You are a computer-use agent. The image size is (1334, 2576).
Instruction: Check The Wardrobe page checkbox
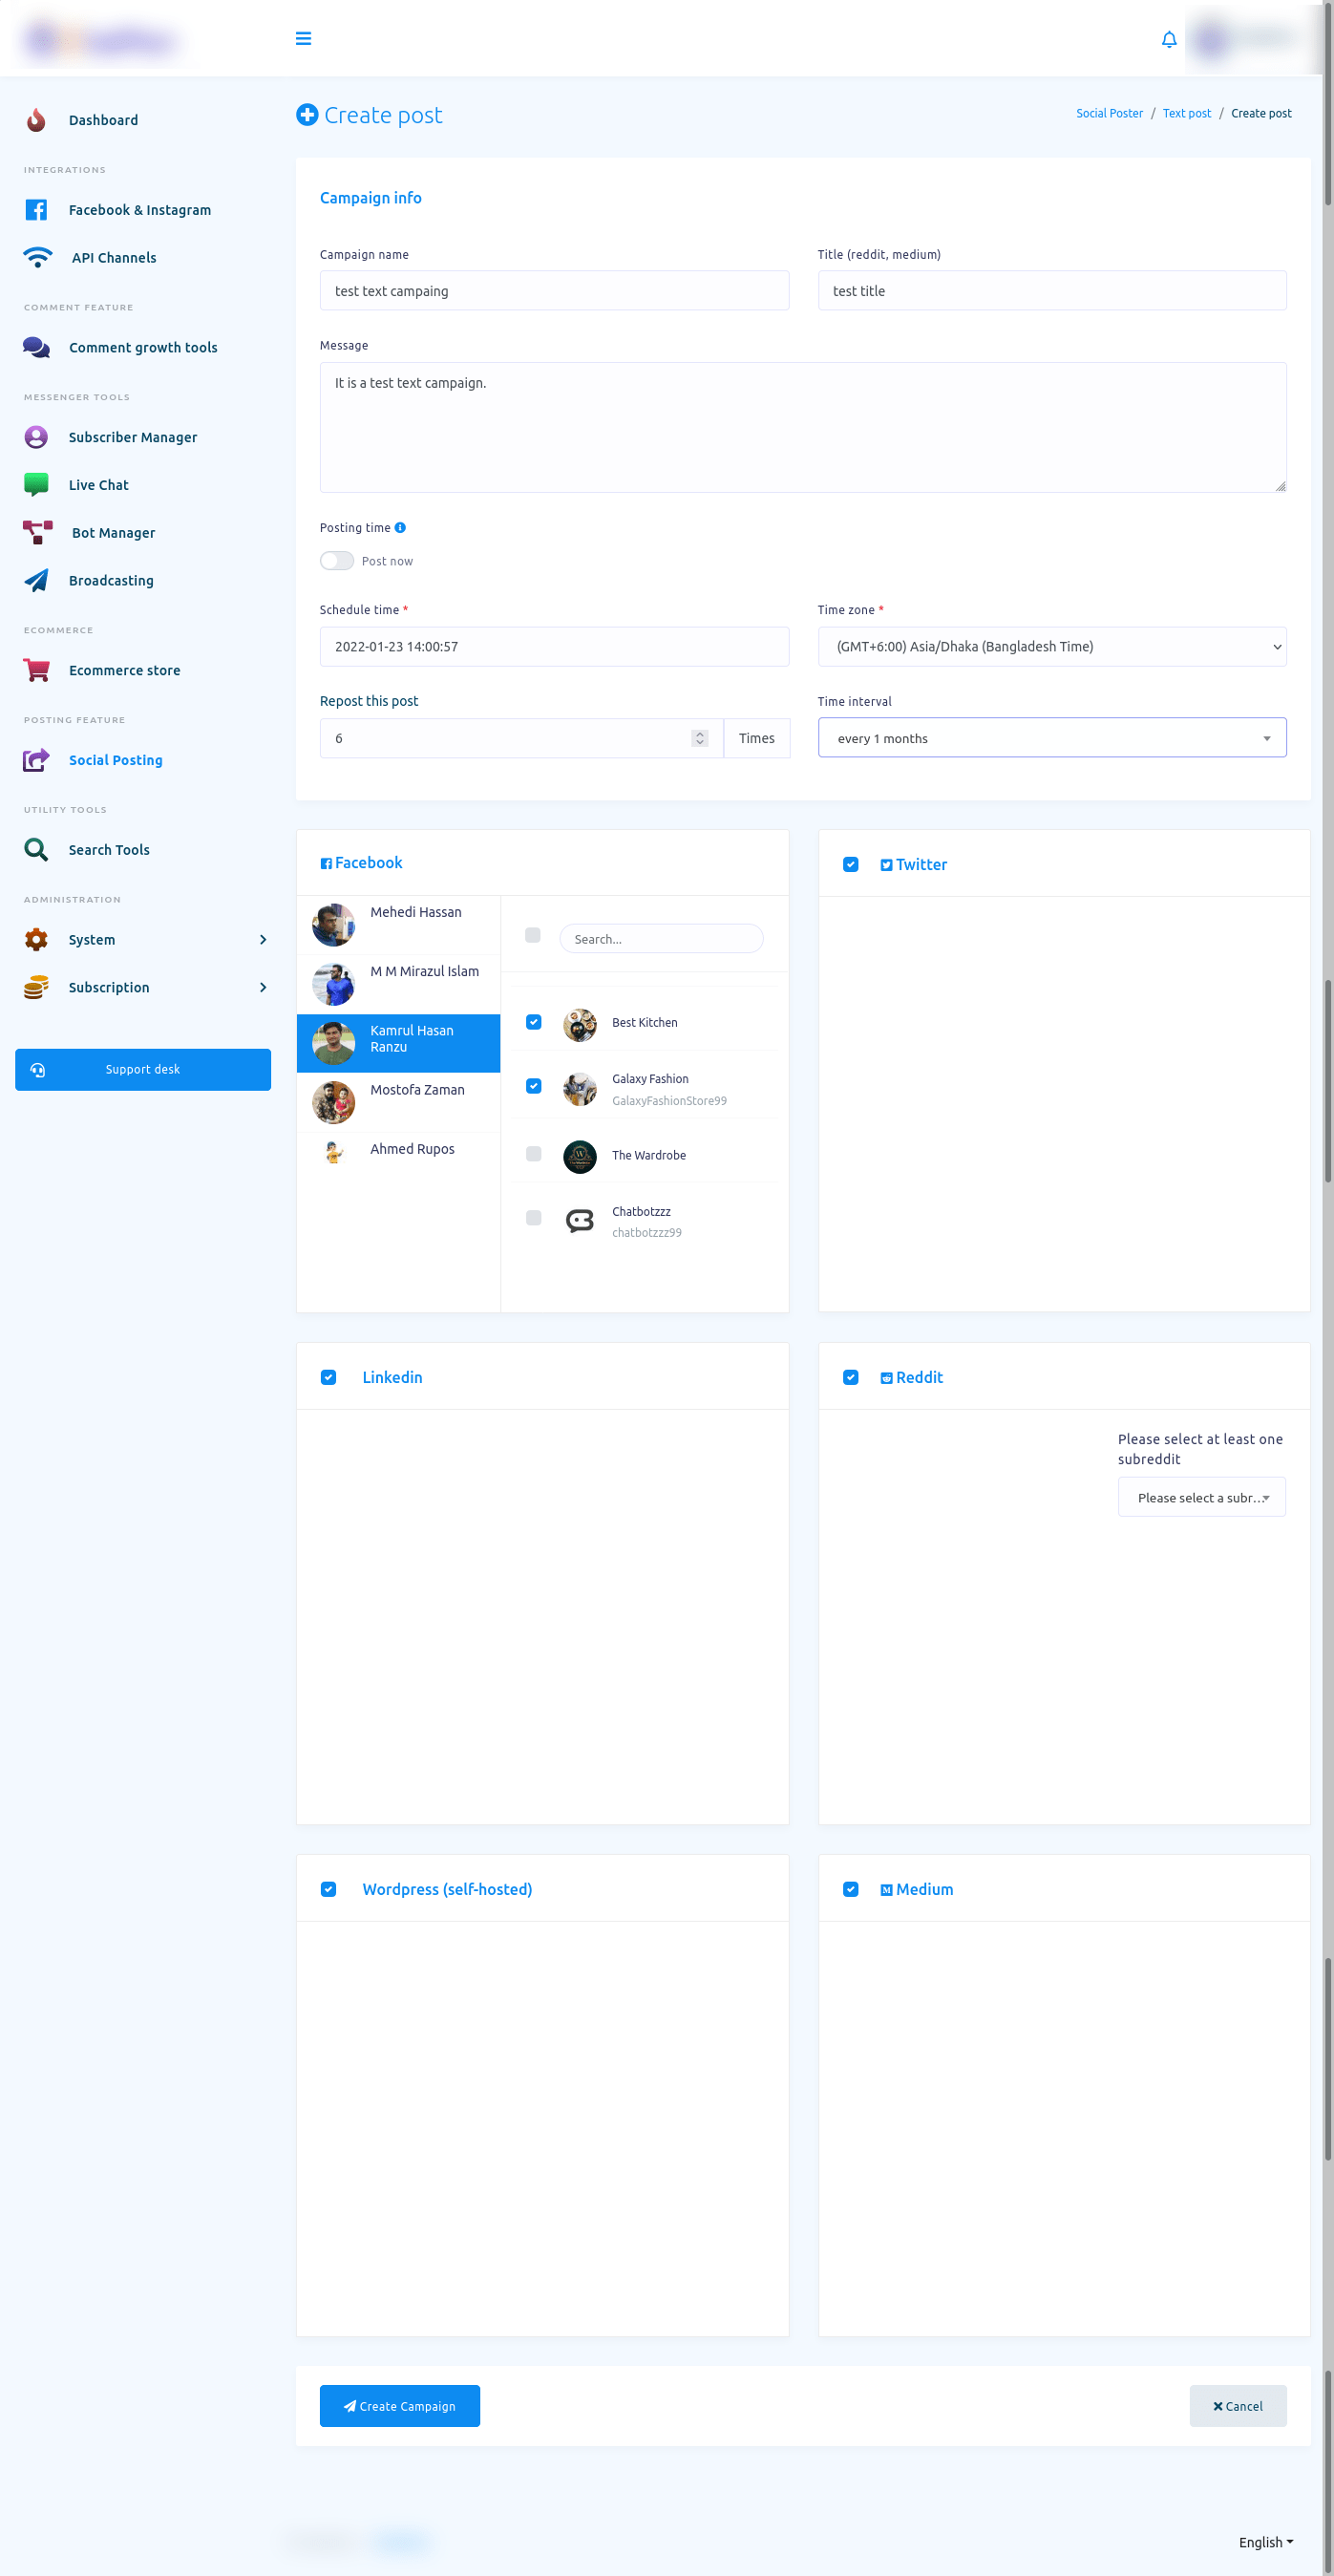[x=533, y=1154]
